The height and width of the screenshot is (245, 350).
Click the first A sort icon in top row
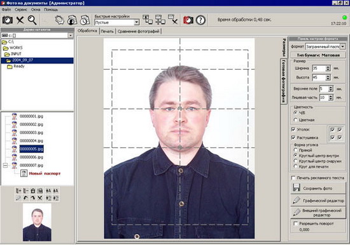pyautogui.click(x=48, y=190)
